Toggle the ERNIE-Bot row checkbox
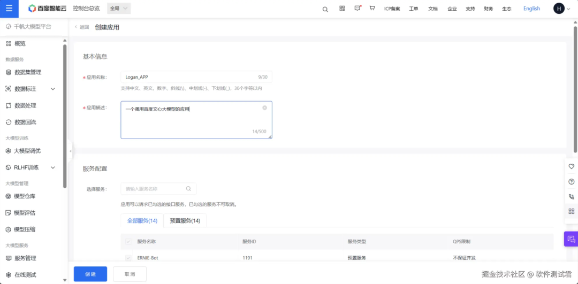The width and height of the screenshot is (578, 284). (x=128, y=258)
